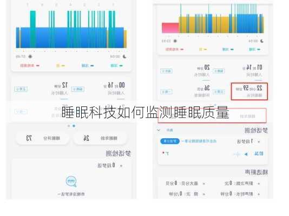Screen dimensions: 289x216
Task: Tap the yellow awake legend in left panel
Action: 61,66
